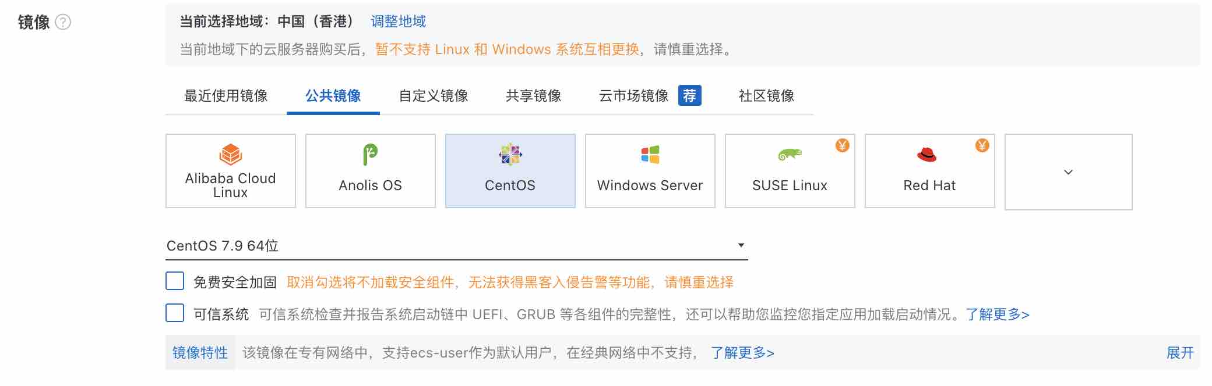
Task: Click the paid badge on Red Hat
Action: coord(982,145)
